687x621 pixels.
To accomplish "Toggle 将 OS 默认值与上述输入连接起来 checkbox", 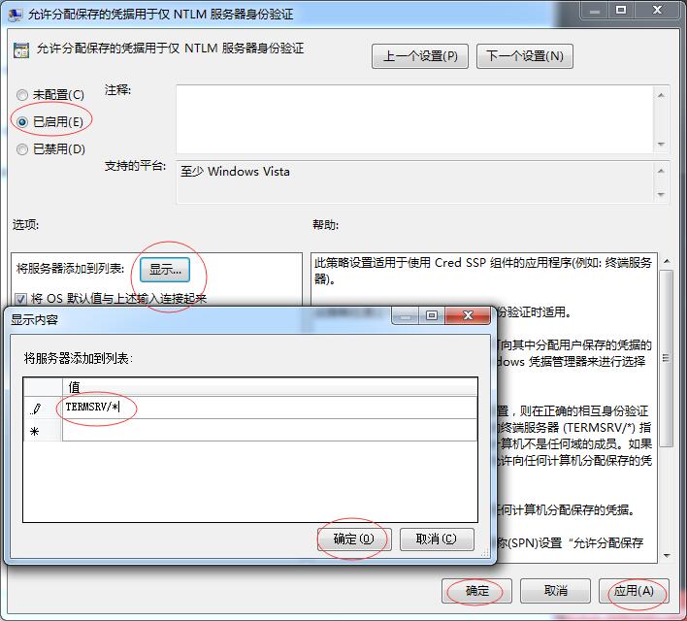I will pos(20,299).
